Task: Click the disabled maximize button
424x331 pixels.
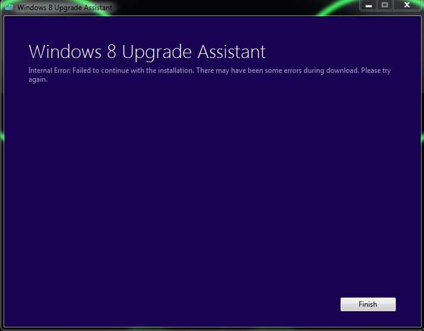Action: point(385,5)
